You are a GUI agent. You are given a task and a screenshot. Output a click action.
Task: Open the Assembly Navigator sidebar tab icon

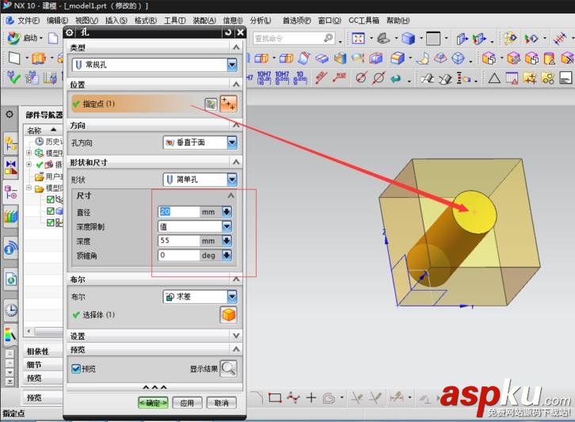10,143
